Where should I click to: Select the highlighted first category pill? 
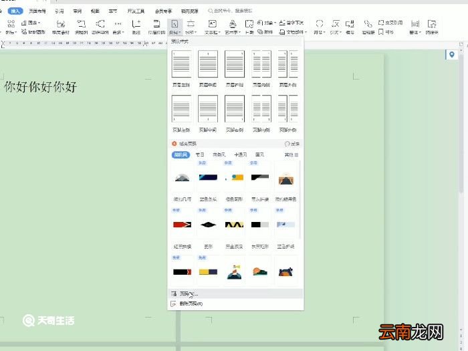tap(181, 154)
